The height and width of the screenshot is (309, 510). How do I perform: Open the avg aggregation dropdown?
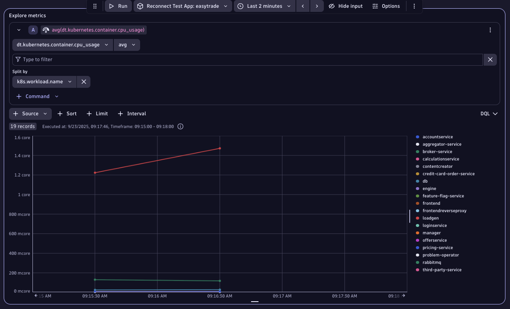pyautogui.click(x=127, y=45)
